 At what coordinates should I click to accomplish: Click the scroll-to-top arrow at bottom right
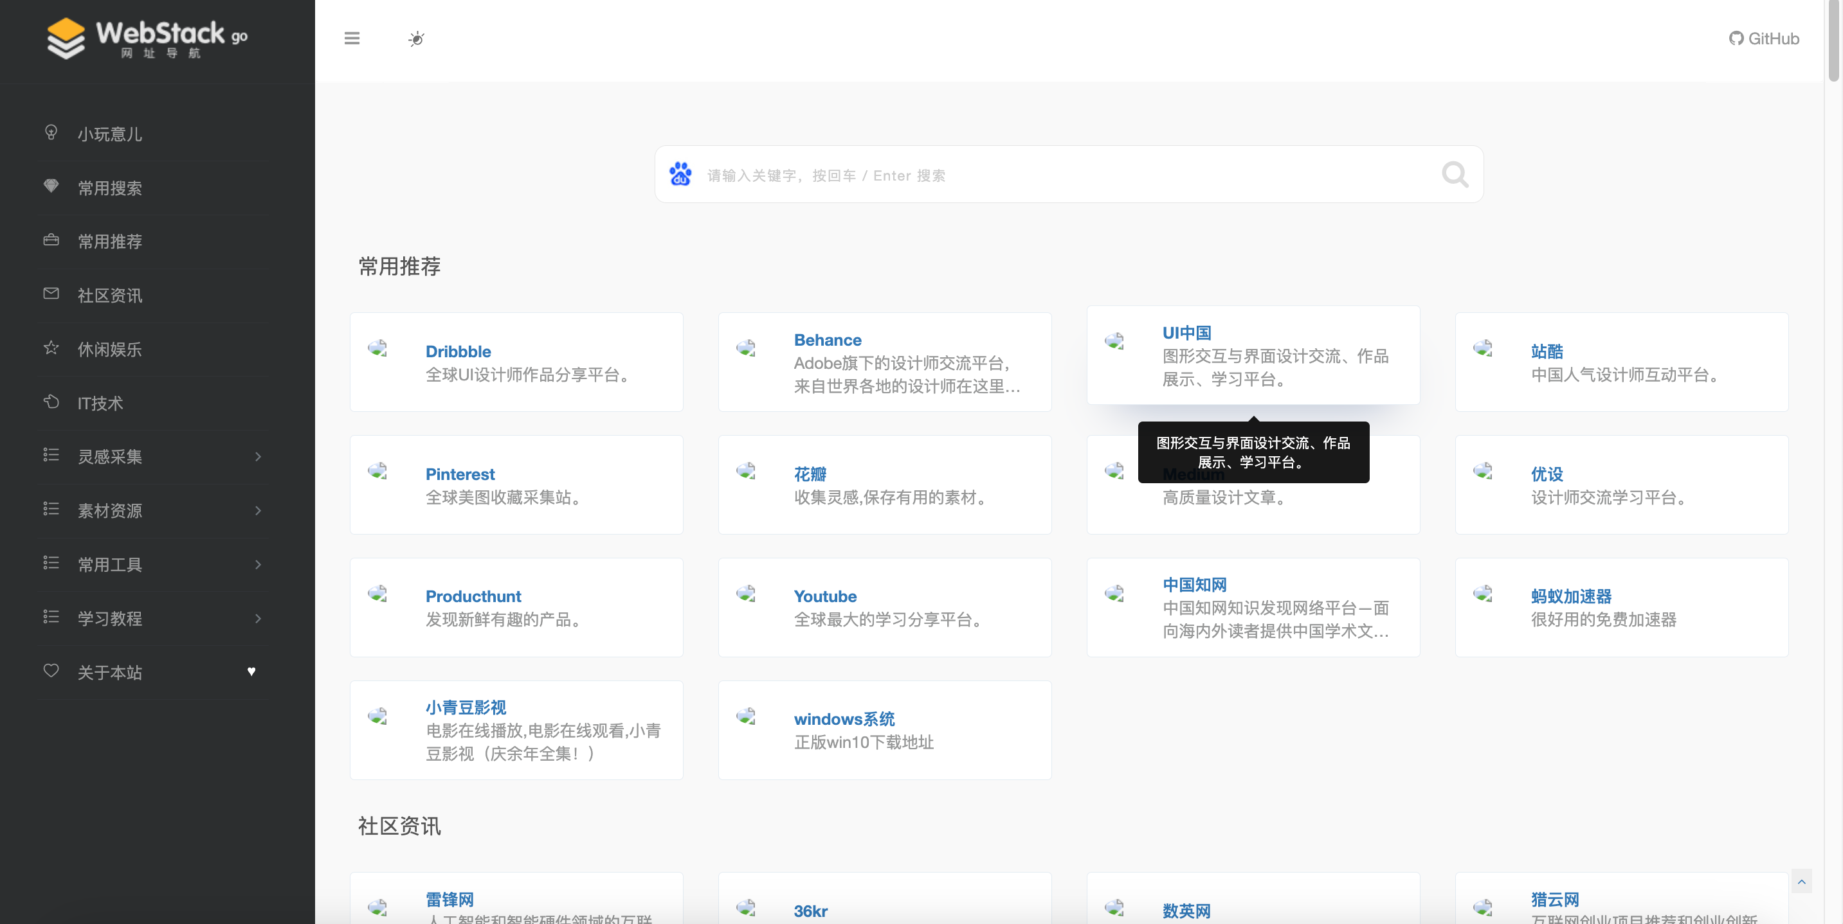[1802, 882]
